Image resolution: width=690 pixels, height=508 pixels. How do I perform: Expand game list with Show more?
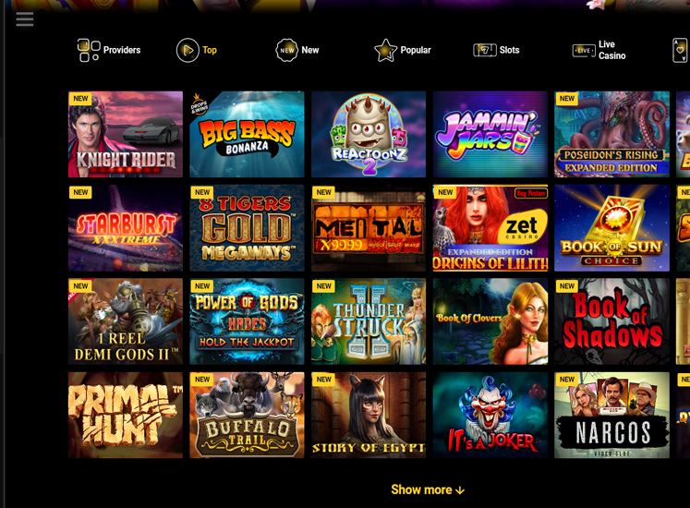428,490
